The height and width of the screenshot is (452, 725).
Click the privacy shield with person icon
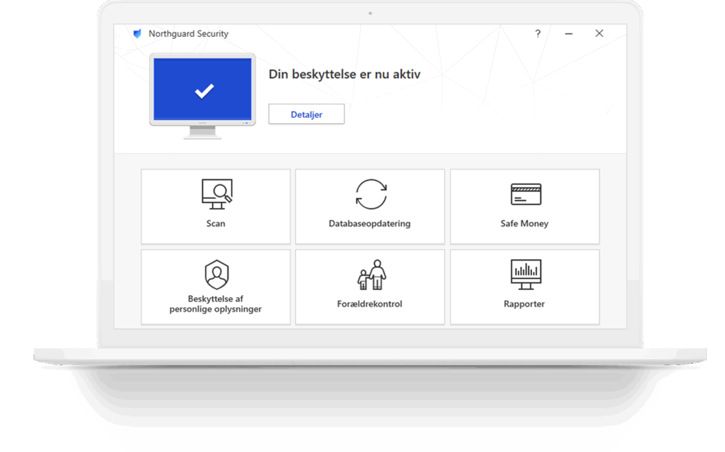pyautogui.click(x=217, y=274)
